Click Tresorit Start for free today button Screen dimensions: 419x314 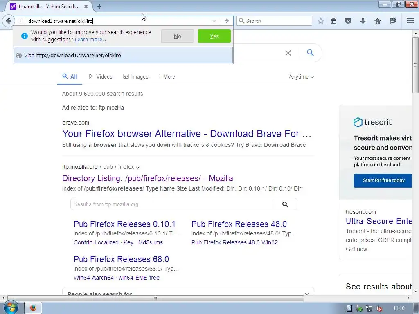pyautogui.click(x=383, y=180)
